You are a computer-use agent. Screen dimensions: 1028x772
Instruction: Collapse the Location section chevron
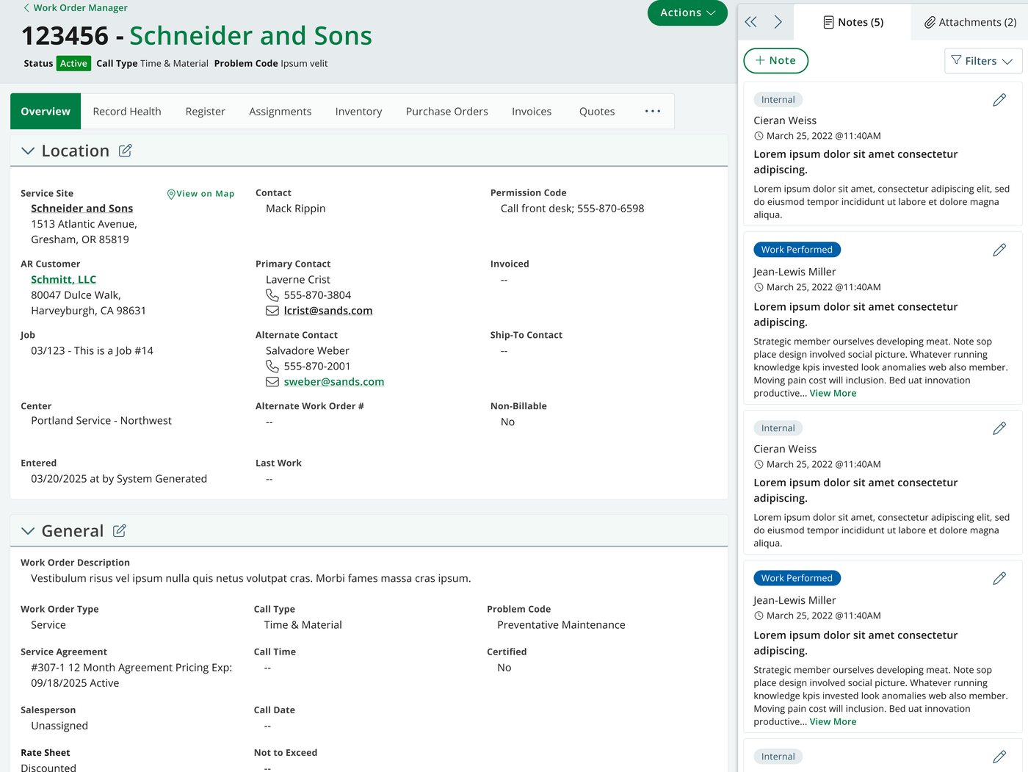pyautogui.click(x=28, y=151)
